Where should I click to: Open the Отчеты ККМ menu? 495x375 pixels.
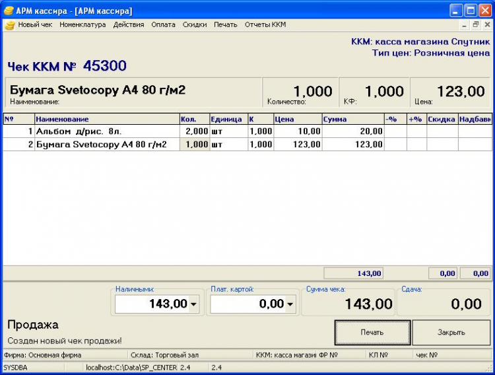click(x=265, y=25)
